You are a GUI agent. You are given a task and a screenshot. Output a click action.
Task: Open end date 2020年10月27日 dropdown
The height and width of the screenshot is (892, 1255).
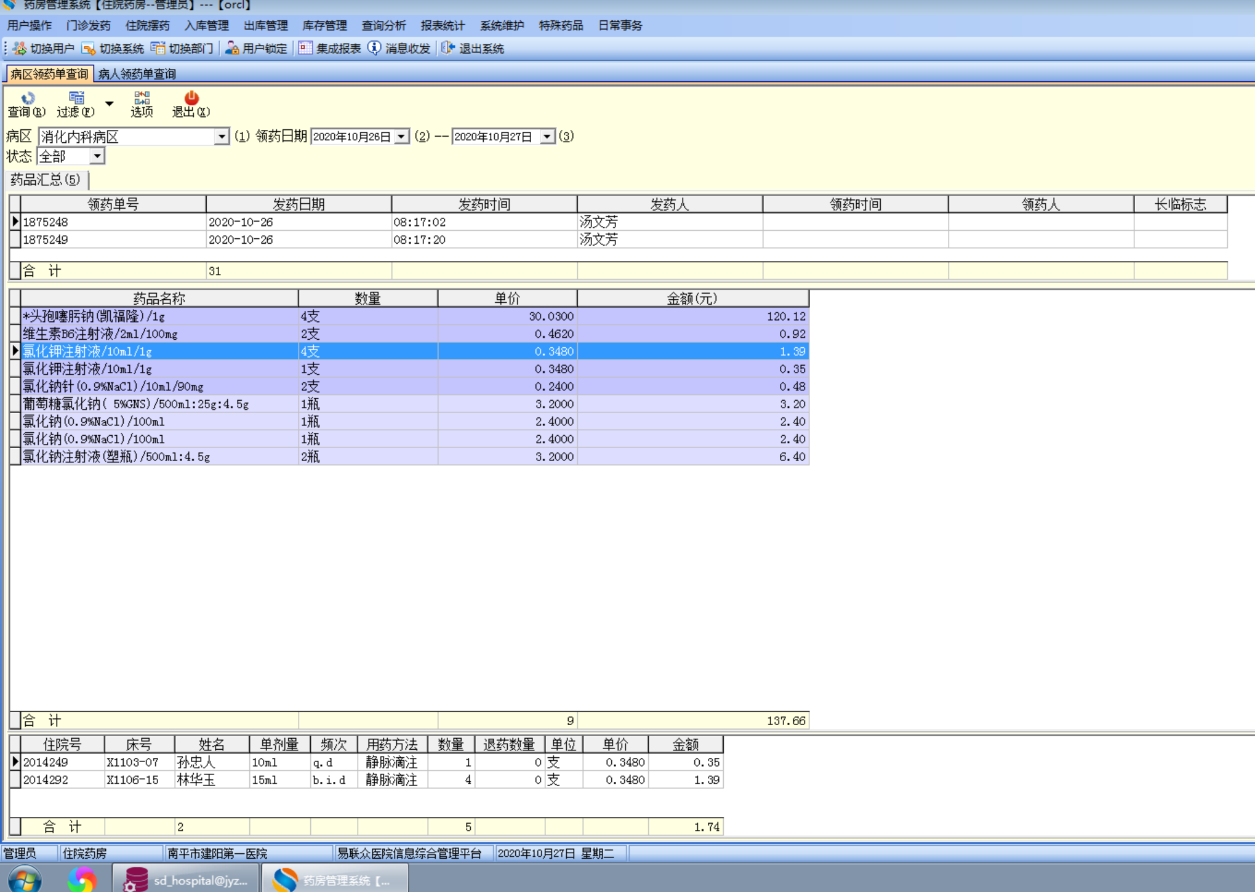pos(547,137)
